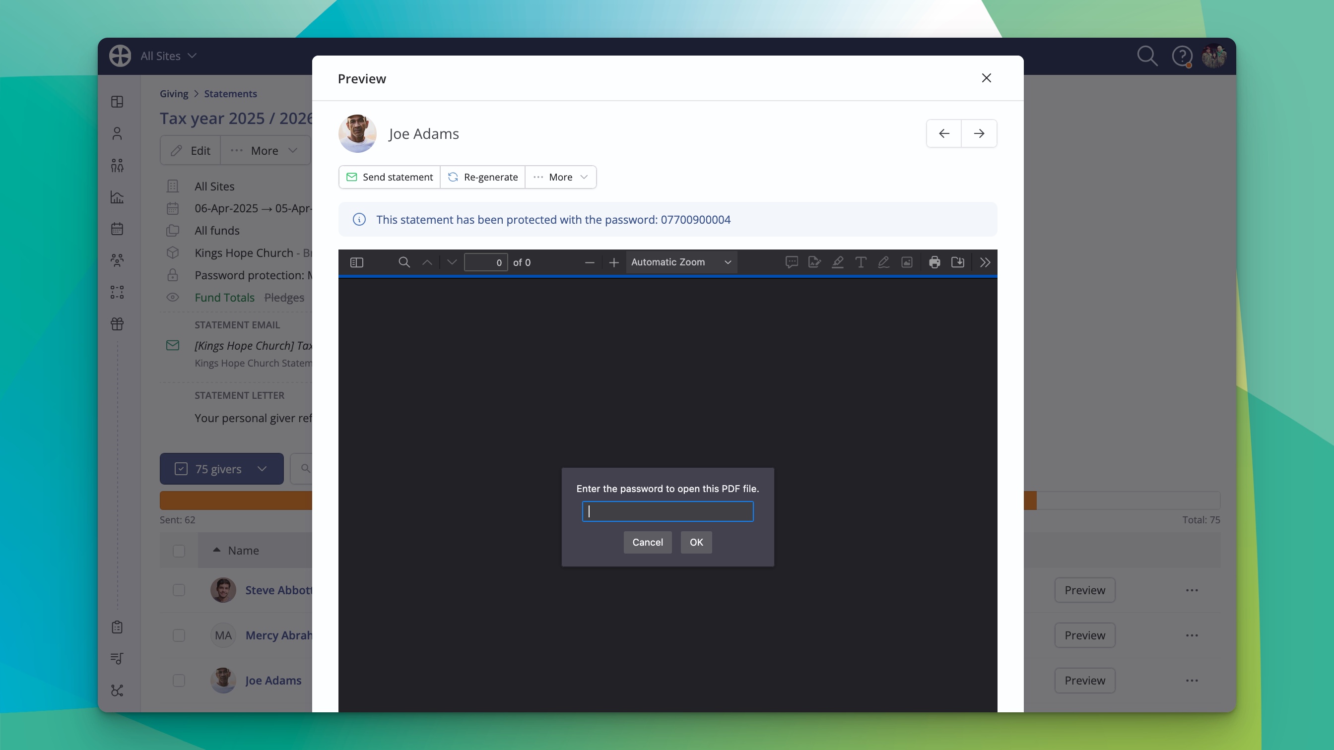Open the dashboard icon in sidebar
Viewport: 1334px width, 750px height.
click(x=117, y=102)
